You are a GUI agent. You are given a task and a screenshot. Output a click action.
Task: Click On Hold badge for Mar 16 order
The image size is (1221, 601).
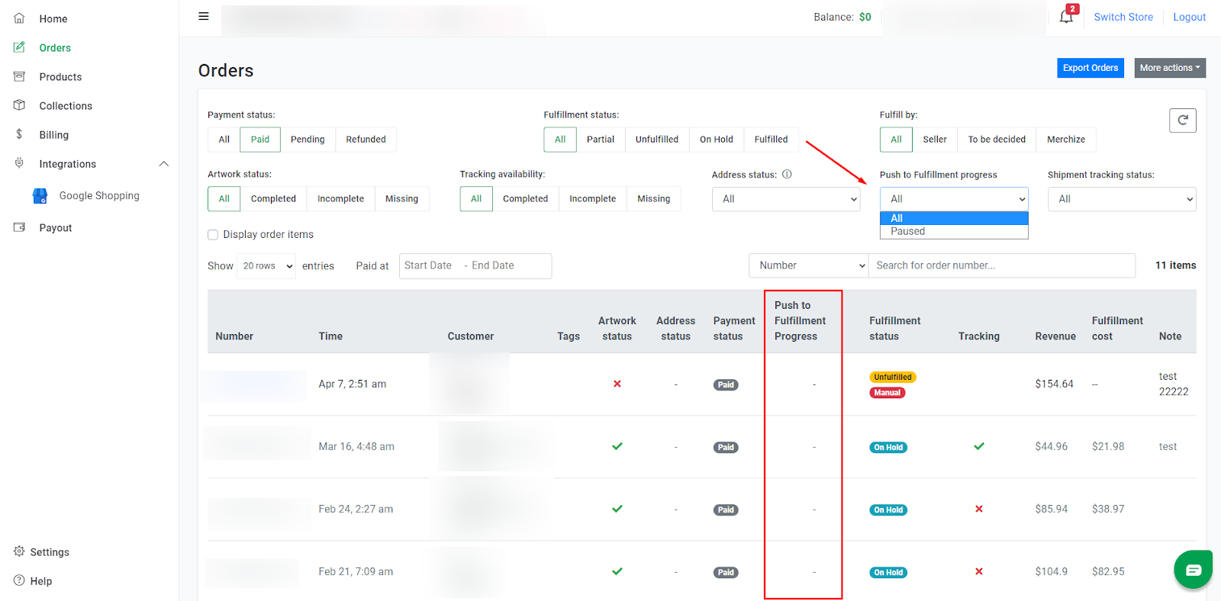point(888,448)
